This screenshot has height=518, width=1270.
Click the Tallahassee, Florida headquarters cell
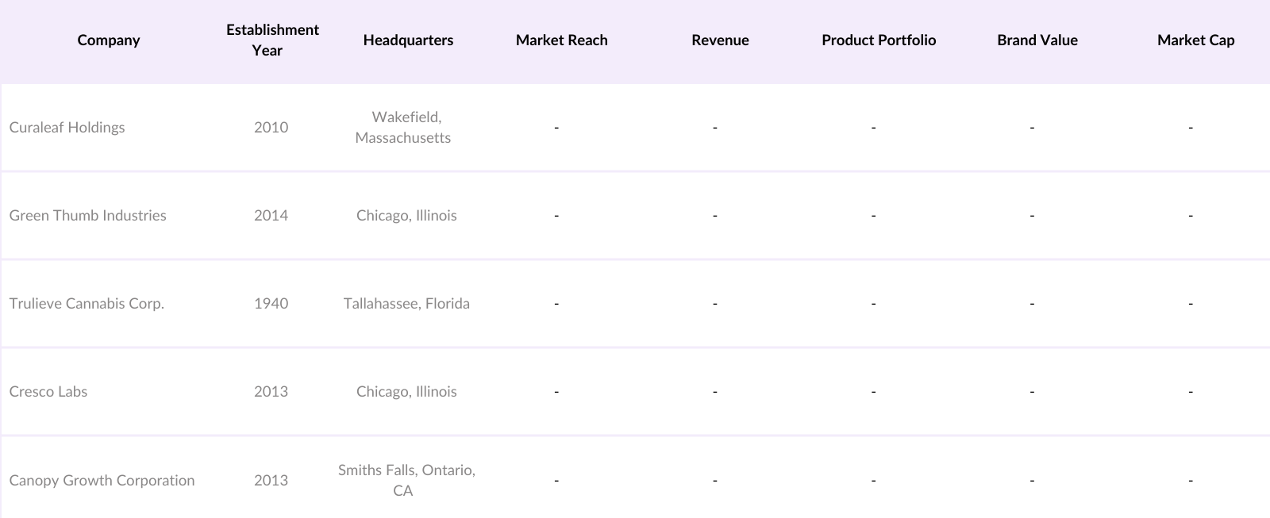point(406,304)
